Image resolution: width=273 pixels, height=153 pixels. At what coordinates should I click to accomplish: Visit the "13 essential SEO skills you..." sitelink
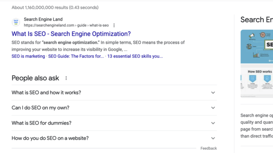tap(135, 56)
